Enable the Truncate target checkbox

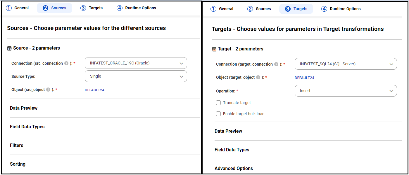coord(218,103)
